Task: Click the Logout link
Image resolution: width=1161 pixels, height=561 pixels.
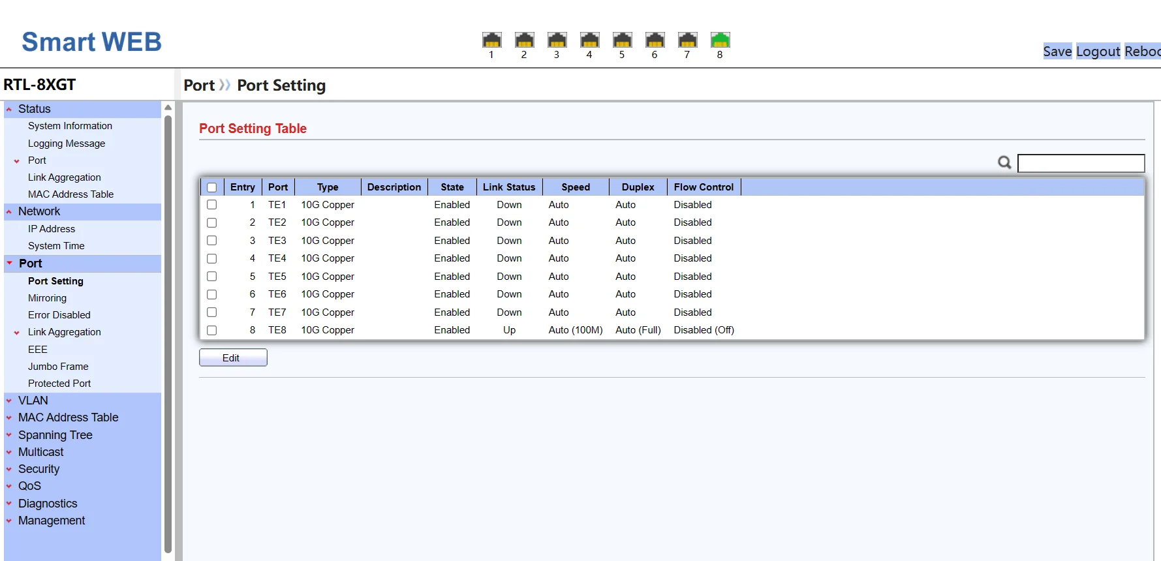Action: pos(1098,52)
